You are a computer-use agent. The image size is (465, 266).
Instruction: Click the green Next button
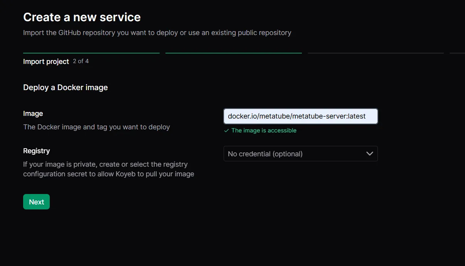(x=36, y=202)
